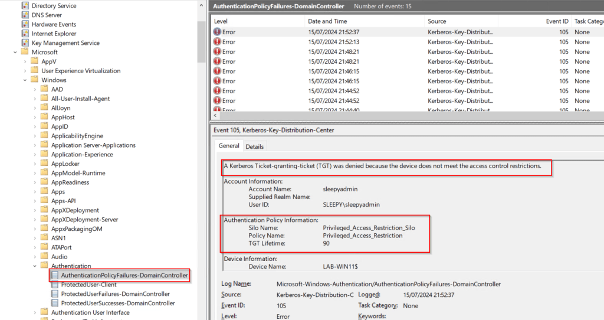The image size is (604, 320).
Task: Expand the AppV folder node
Action: click(25, 61)
